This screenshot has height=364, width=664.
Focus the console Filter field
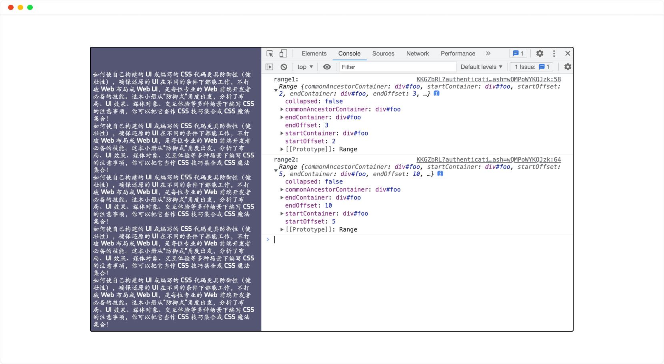(398, 67)
